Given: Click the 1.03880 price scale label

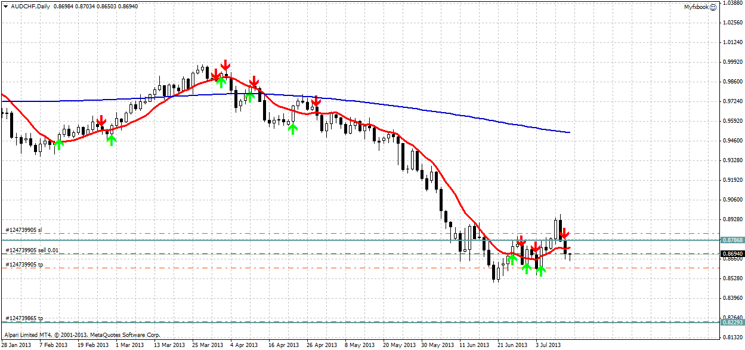Looking at the screenshot, I should pos(732,3).
